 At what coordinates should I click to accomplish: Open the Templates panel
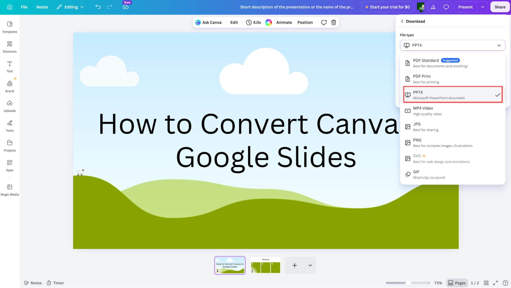(10, 27)
